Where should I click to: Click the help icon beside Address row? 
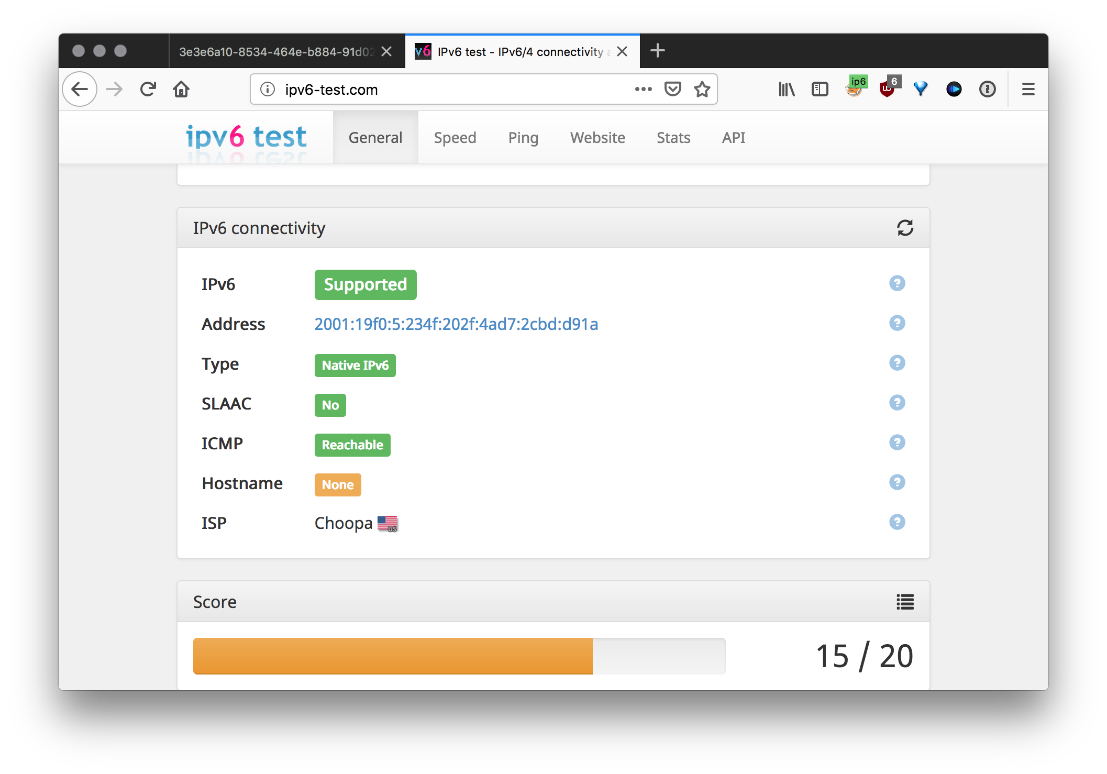(897, 323)
